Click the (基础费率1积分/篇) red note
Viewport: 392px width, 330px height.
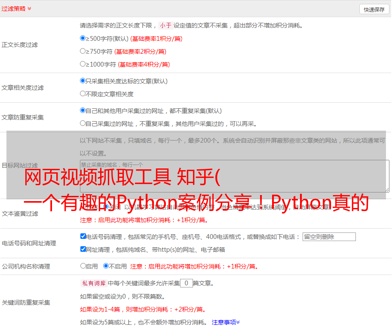156,39
